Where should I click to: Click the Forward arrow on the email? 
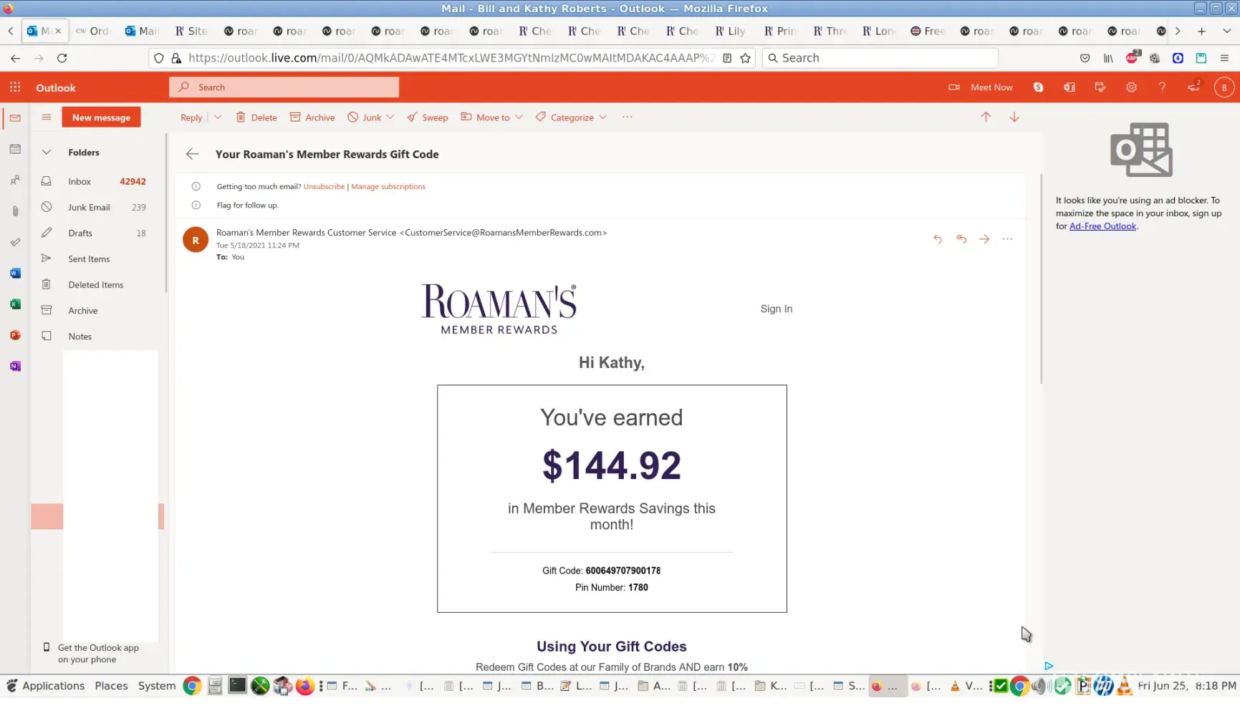(x=984, y=239)
